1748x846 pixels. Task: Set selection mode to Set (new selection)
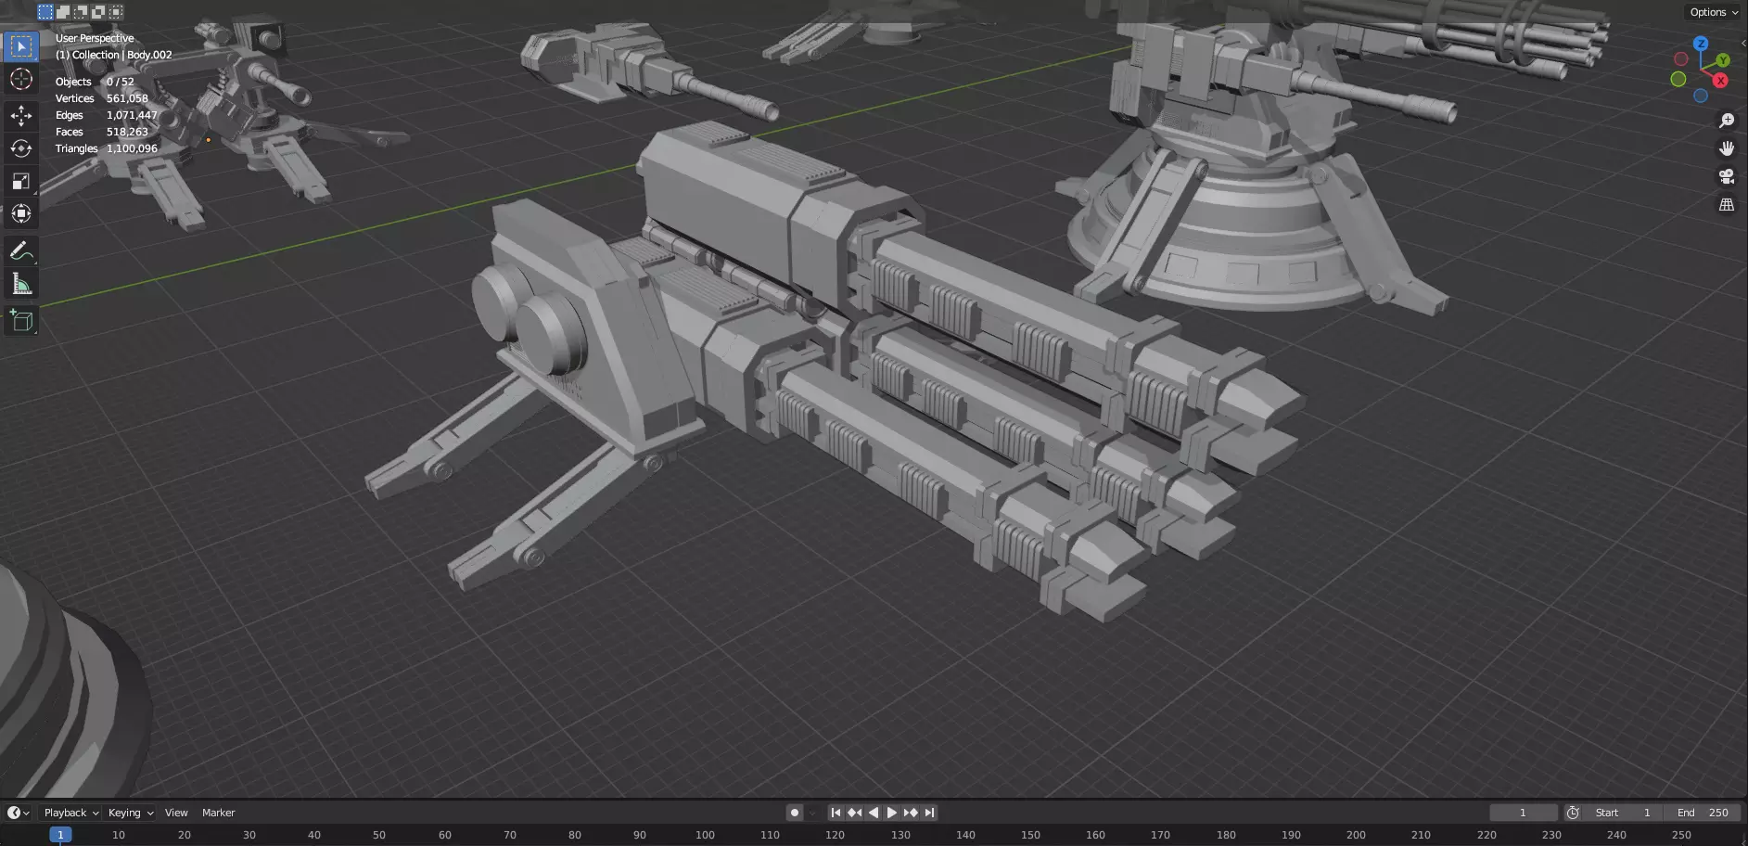(x=45, y=12)
